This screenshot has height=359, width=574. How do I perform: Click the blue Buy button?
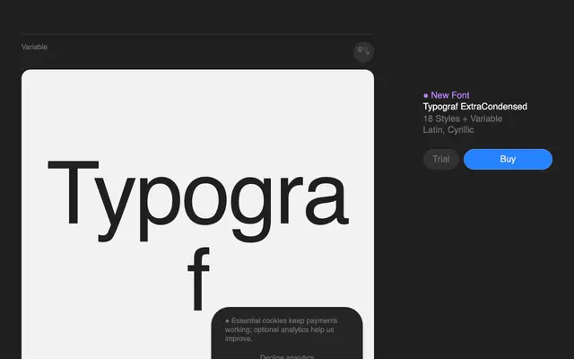[x=508, y=159]
